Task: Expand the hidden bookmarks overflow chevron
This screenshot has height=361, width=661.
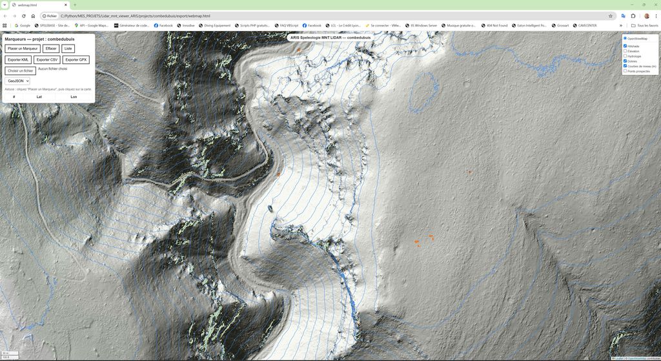Action: (621, 25)
